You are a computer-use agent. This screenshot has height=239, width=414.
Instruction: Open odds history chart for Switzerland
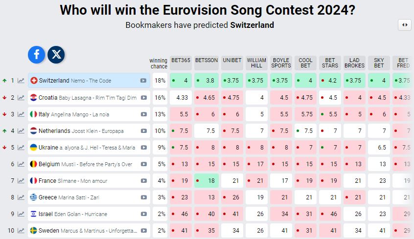pos(21,81)
